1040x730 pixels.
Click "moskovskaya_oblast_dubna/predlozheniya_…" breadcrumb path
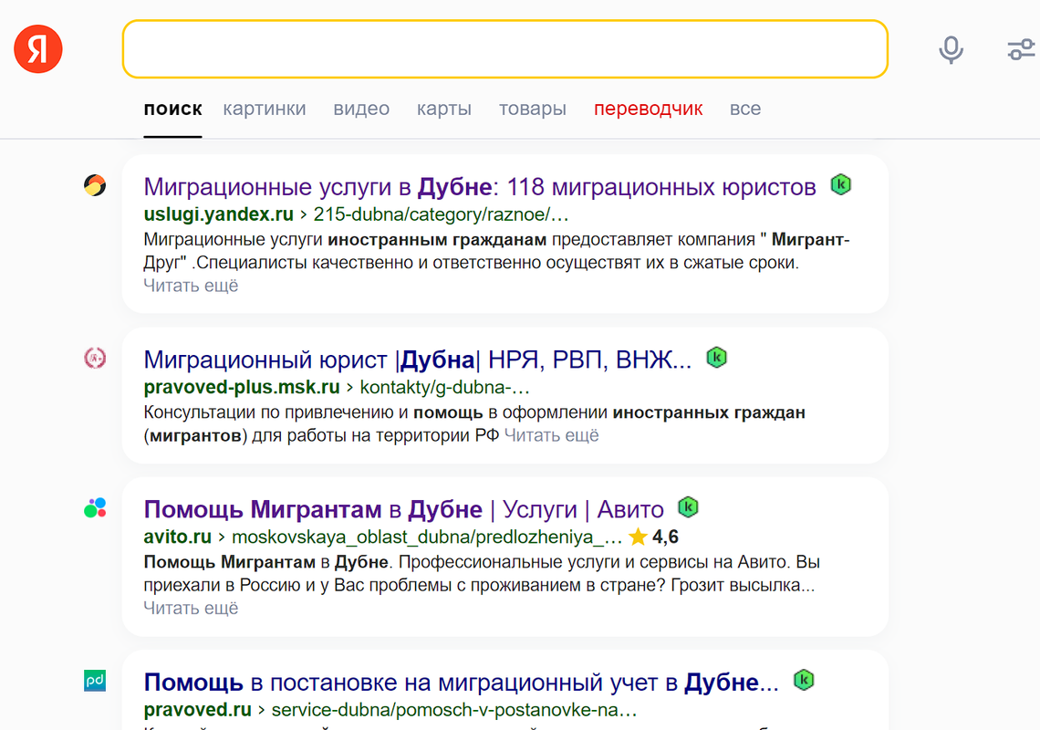426,537
